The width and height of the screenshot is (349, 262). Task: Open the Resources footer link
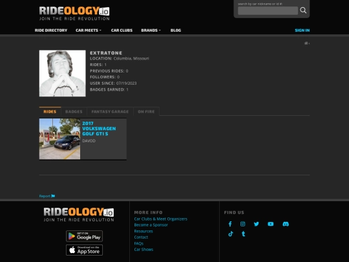click(x=143, y=231)
